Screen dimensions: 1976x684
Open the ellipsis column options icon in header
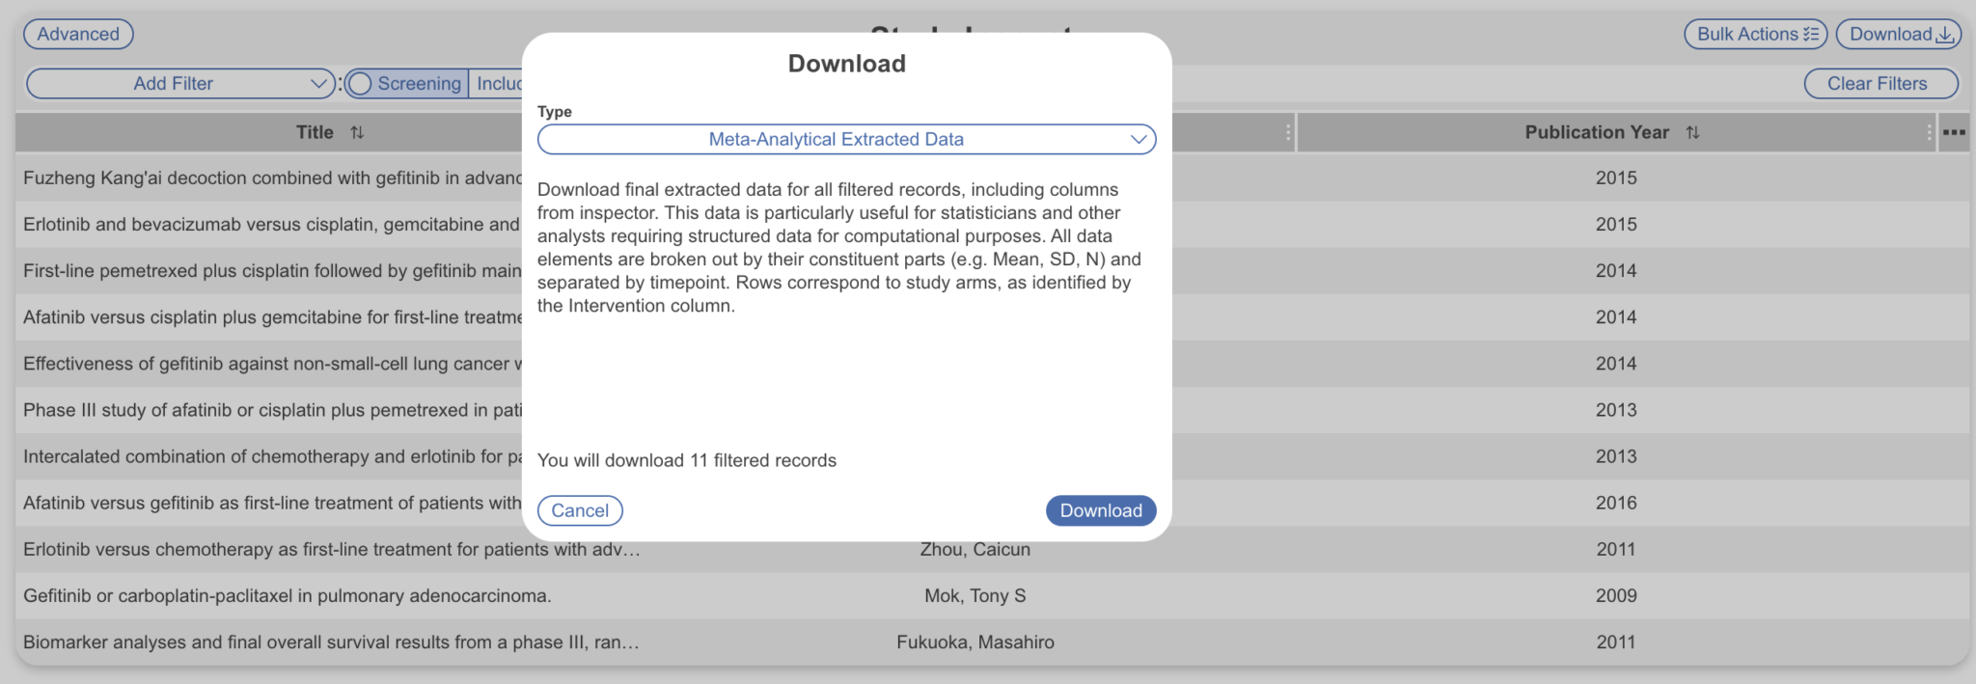tap(1954, 133)
